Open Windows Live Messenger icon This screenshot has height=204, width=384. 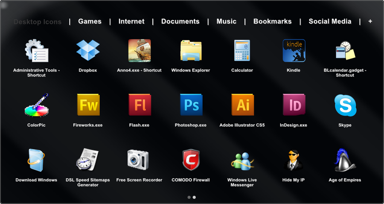[x=242, y=161]
